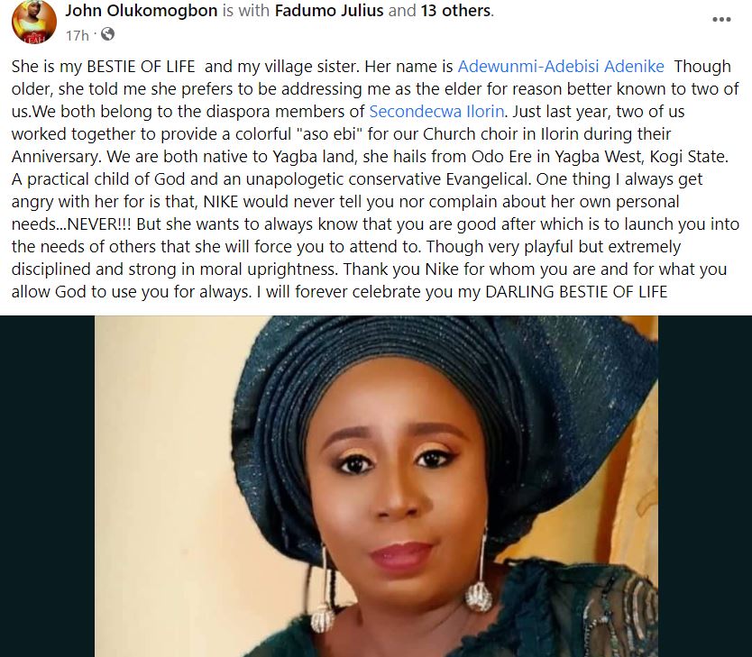This screenshot has height=657, width=752.
Task: Click the dark left margin beside photo
Action: pos(47,486)
